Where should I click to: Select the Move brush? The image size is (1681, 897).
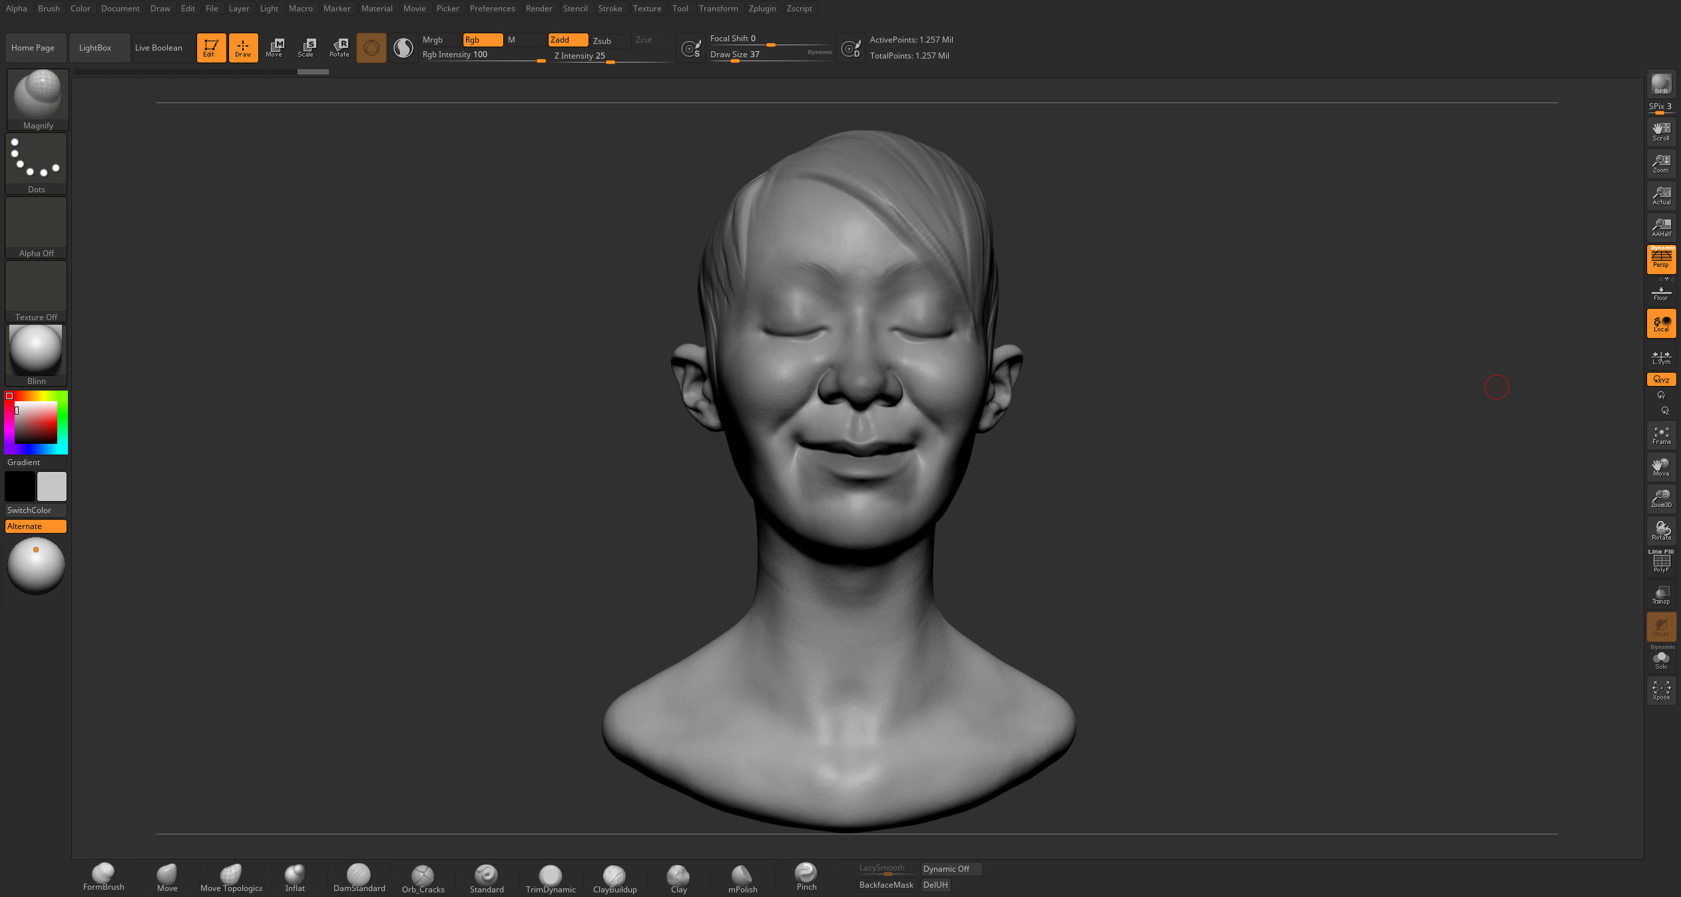pyautogui.click(x=167, y=877)
